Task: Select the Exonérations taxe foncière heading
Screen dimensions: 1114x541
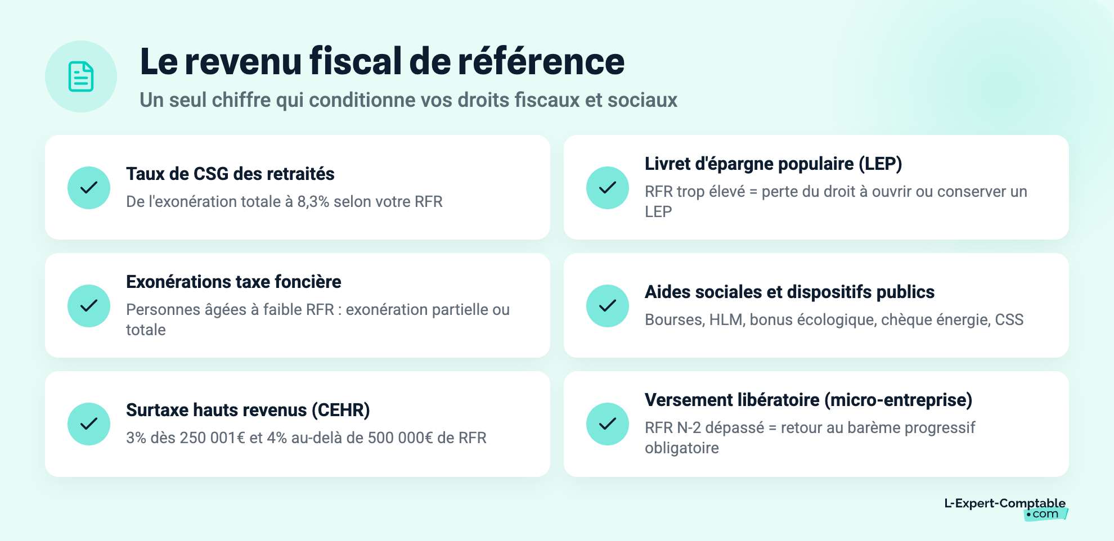Action: coord(233,282)
